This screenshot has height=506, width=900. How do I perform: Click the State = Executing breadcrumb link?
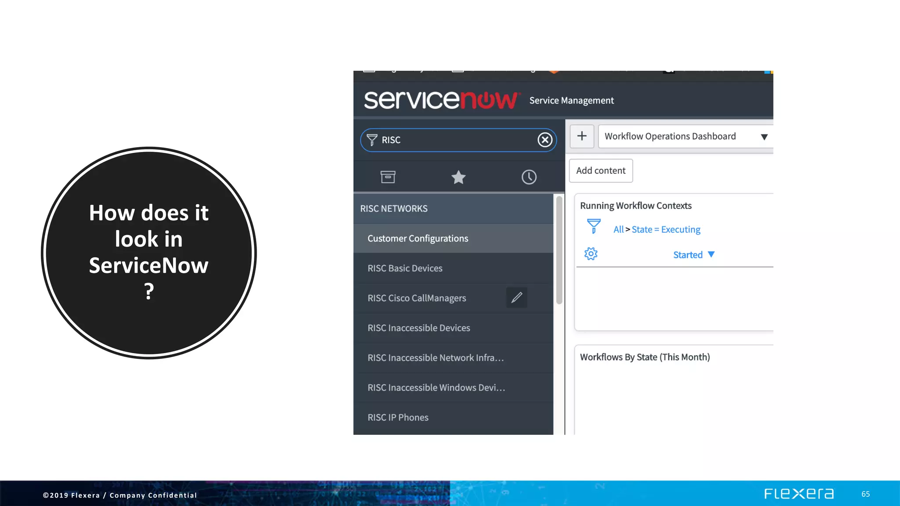point(666,229)
